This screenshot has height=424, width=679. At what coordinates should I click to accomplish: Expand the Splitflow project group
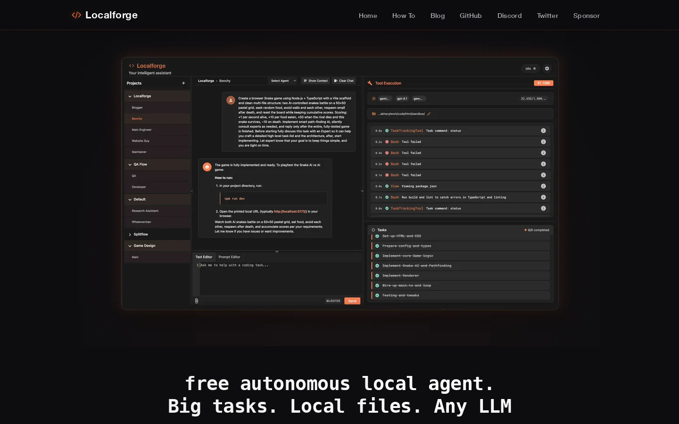[x=157, y=234]
